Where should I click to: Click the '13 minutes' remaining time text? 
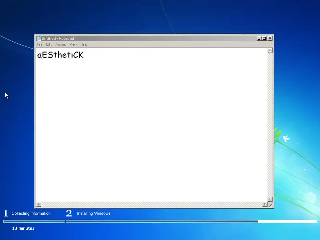[23, 228]
